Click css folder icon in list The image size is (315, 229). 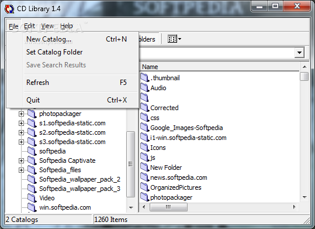tap(145, 117)
